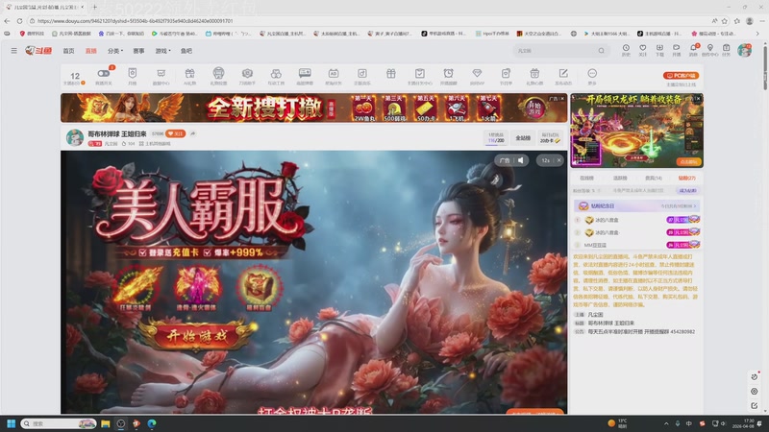This screenshot has width=769, height=432.
Task: Open the history clock icon
Action: (x=626, y=50)
